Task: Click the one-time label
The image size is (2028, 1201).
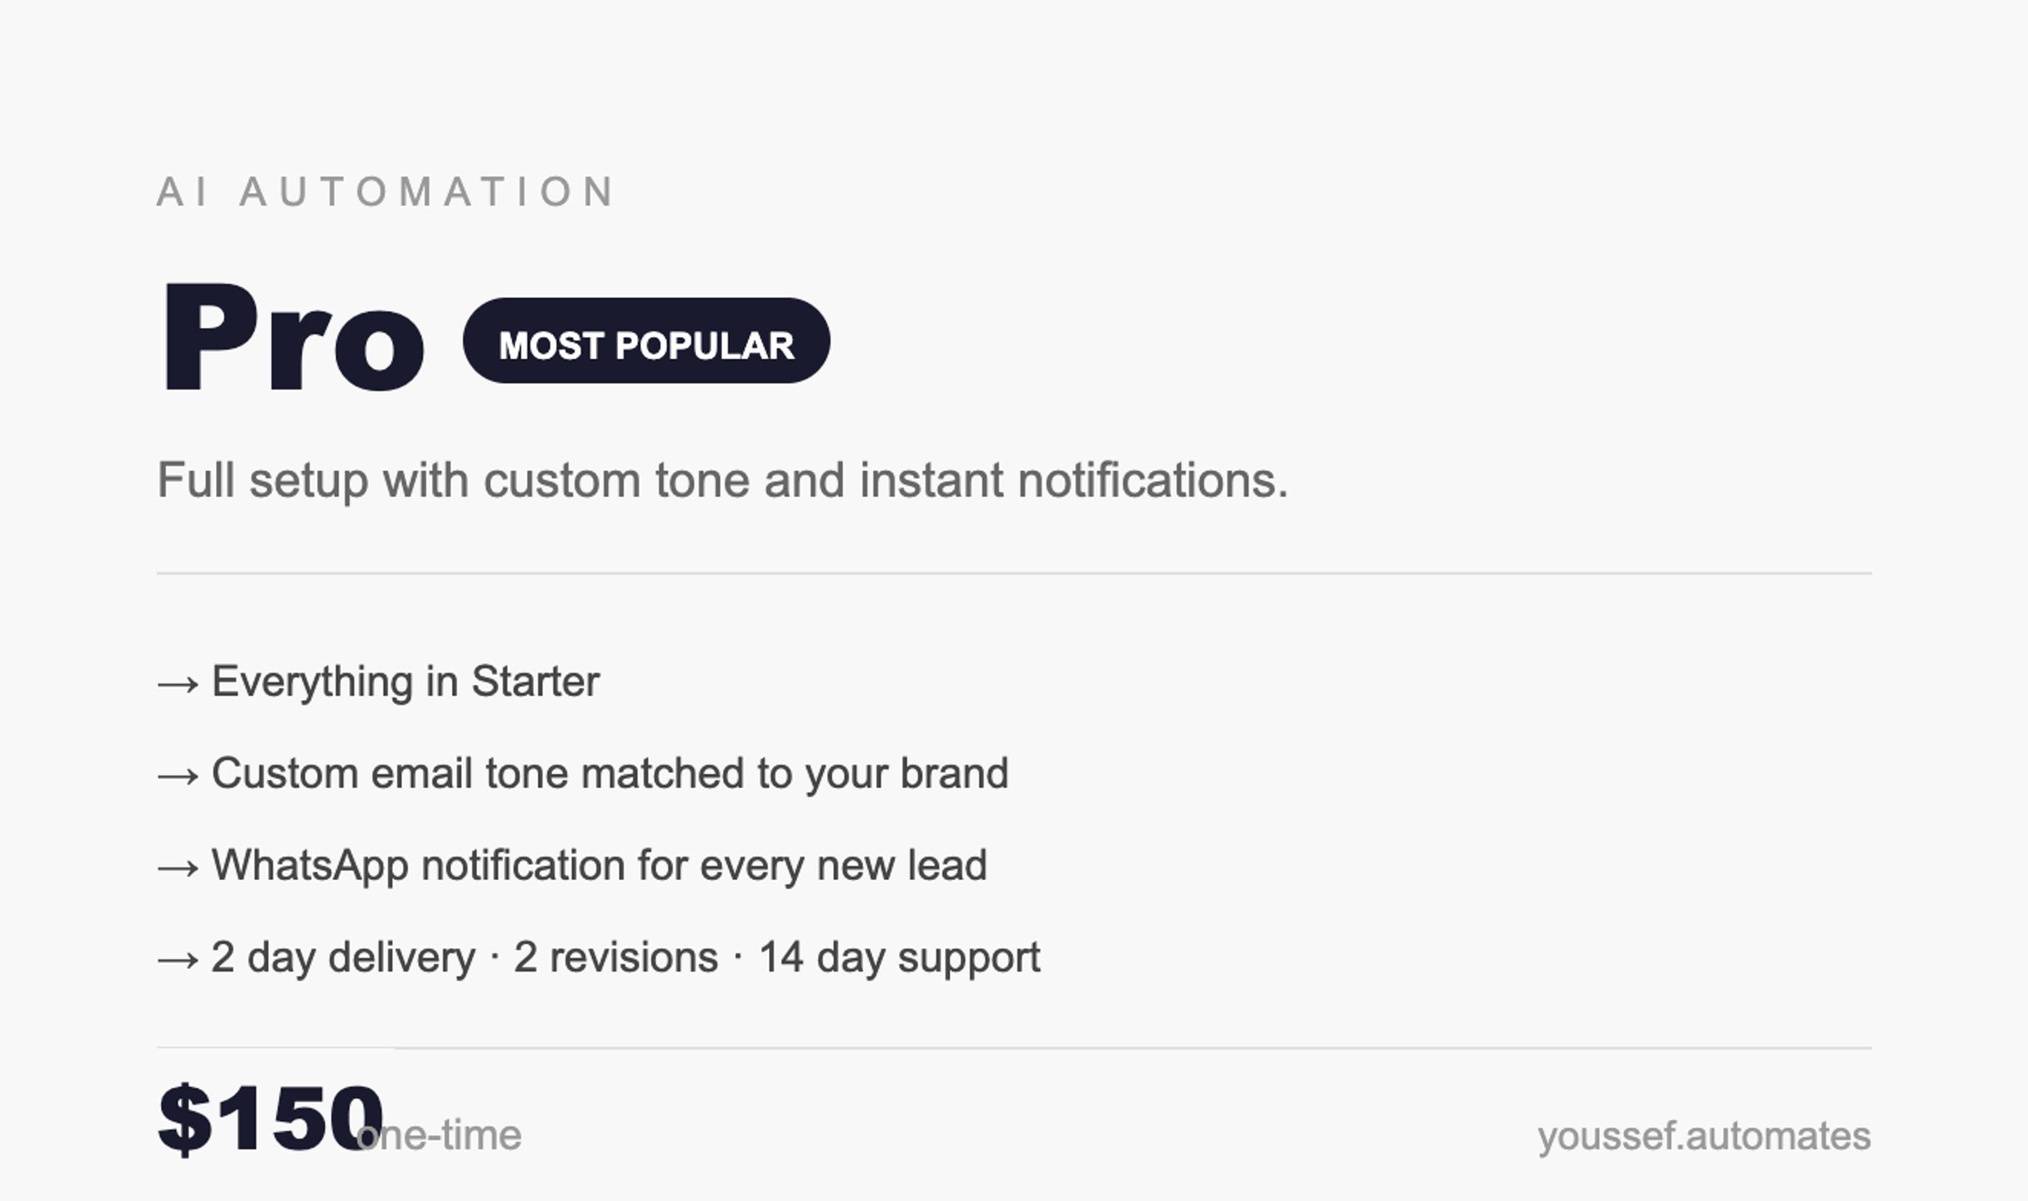Action: 439,1135
